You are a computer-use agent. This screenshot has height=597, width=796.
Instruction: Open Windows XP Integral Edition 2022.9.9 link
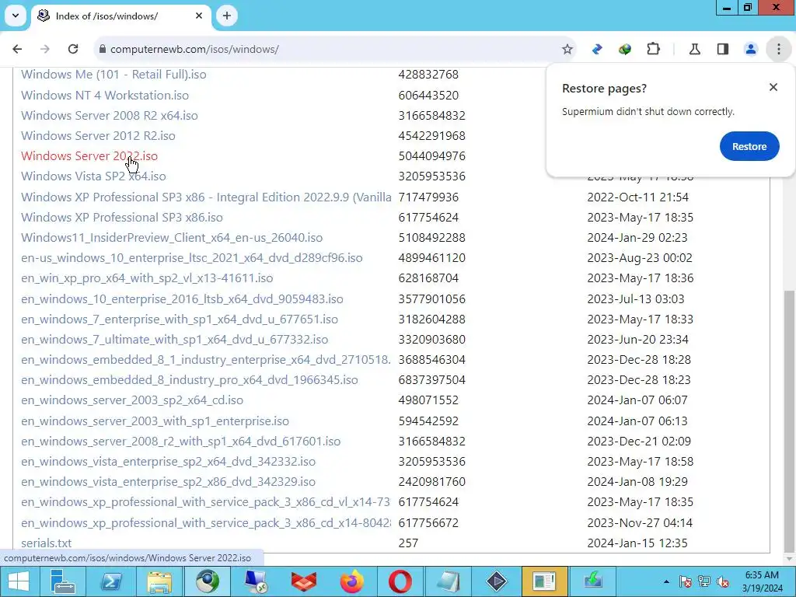pos(206,197)
